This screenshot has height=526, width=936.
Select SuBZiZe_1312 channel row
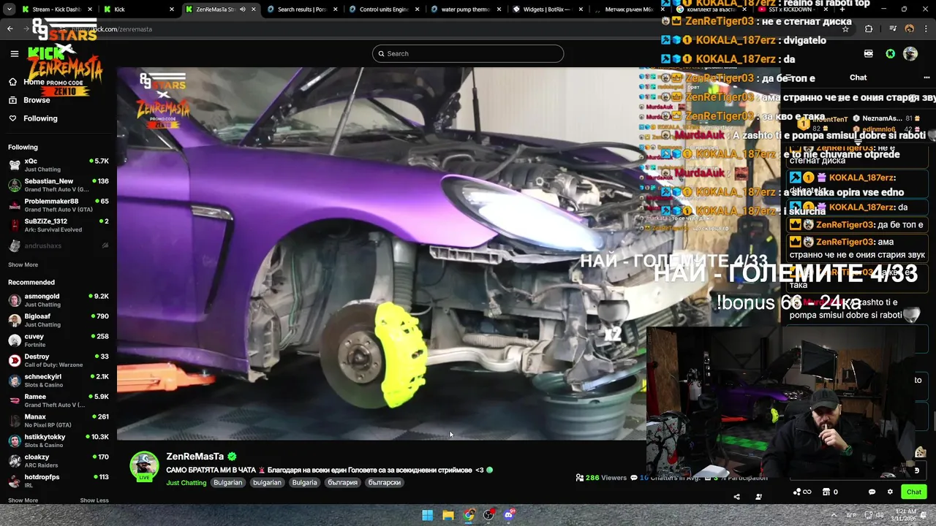point(58,225)
